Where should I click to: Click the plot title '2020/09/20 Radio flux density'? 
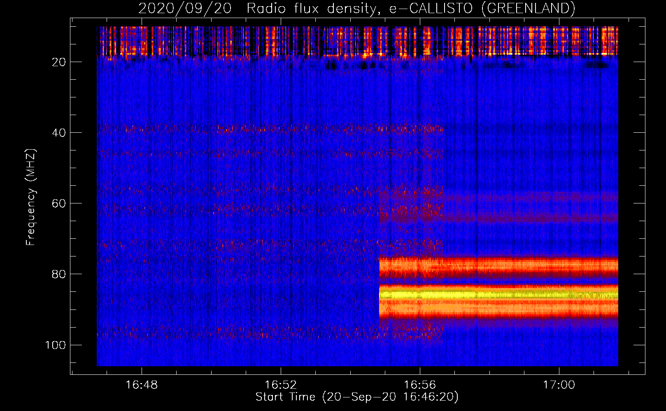pos(356,8)
